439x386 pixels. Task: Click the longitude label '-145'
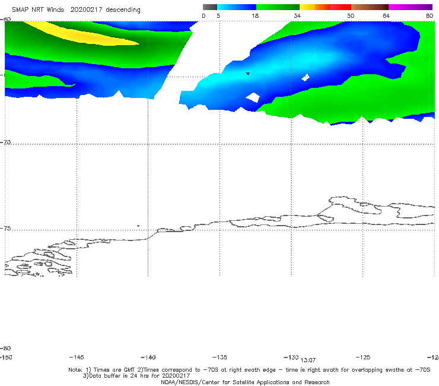click(x=77, y=357)
